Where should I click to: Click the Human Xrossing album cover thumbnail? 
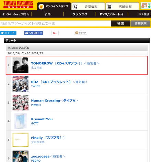point(21,103)
